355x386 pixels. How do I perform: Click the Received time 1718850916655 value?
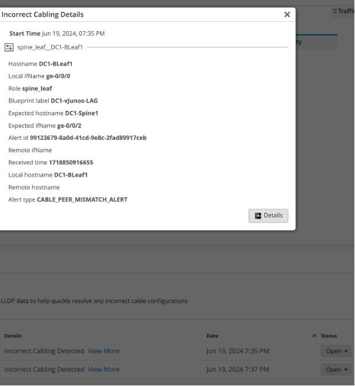tap(71, 162)
